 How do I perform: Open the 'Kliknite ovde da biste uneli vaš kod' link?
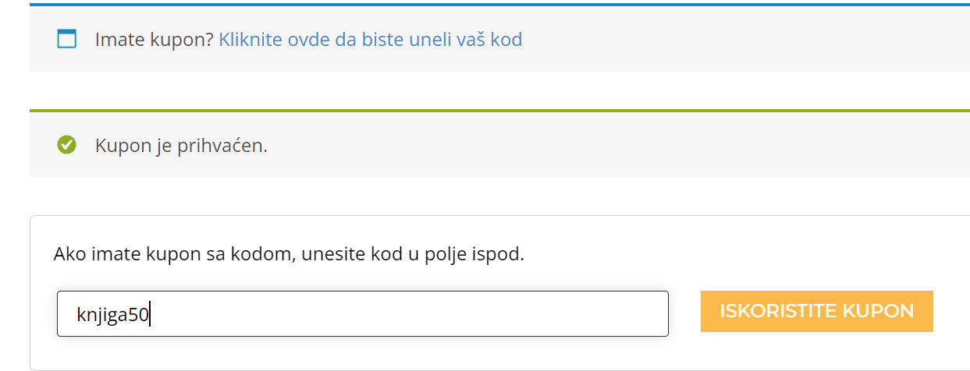(371, 39)
